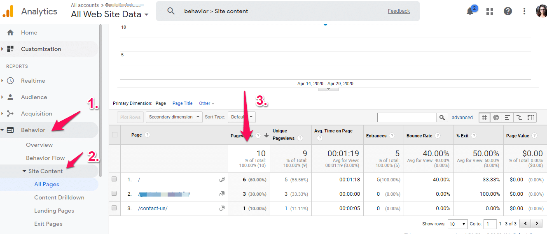This screenshot has width=547, height=234.
Task: Select the data table view icon
Action: (x=485, y=117)
